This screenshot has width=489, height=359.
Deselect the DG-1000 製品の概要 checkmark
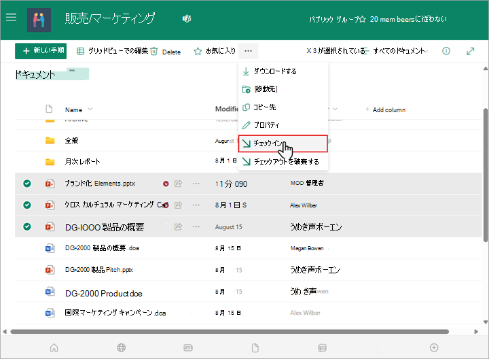click(x=27, y=226)
